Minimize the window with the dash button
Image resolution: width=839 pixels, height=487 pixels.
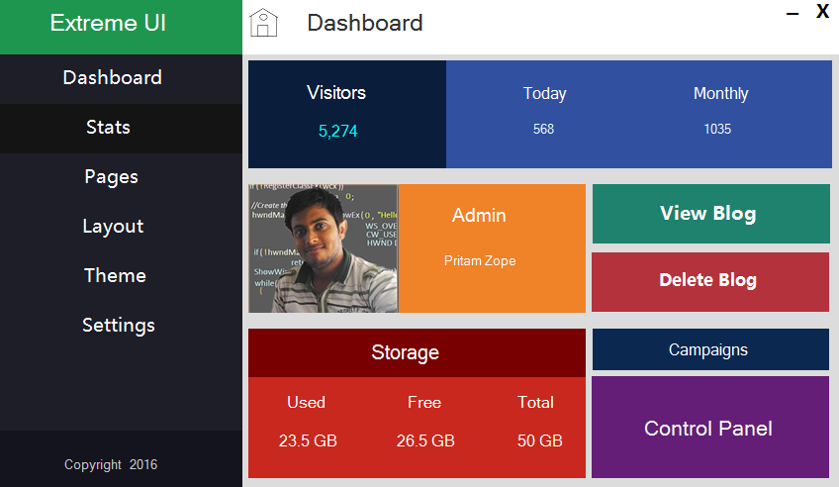792,13
